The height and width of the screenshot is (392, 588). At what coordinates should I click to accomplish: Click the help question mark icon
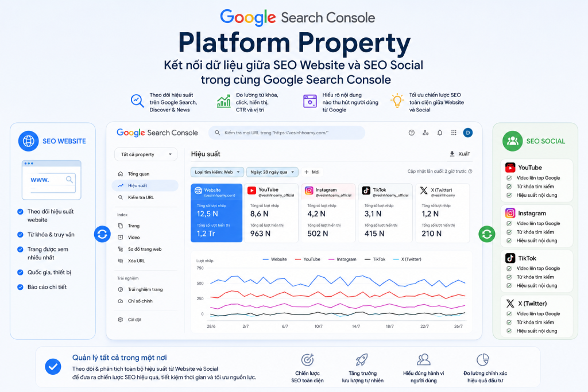tap(411, 133)
